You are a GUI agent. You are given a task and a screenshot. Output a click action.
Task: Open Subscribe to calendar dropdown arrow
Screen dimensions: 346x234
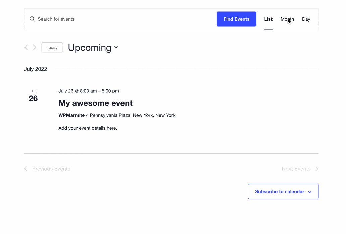tap(310, 192)
